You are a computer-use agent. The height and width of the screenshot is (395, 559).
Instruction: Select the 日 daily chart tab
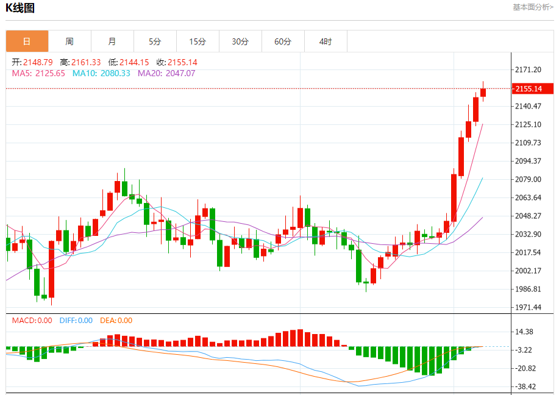tap(27, 41)
